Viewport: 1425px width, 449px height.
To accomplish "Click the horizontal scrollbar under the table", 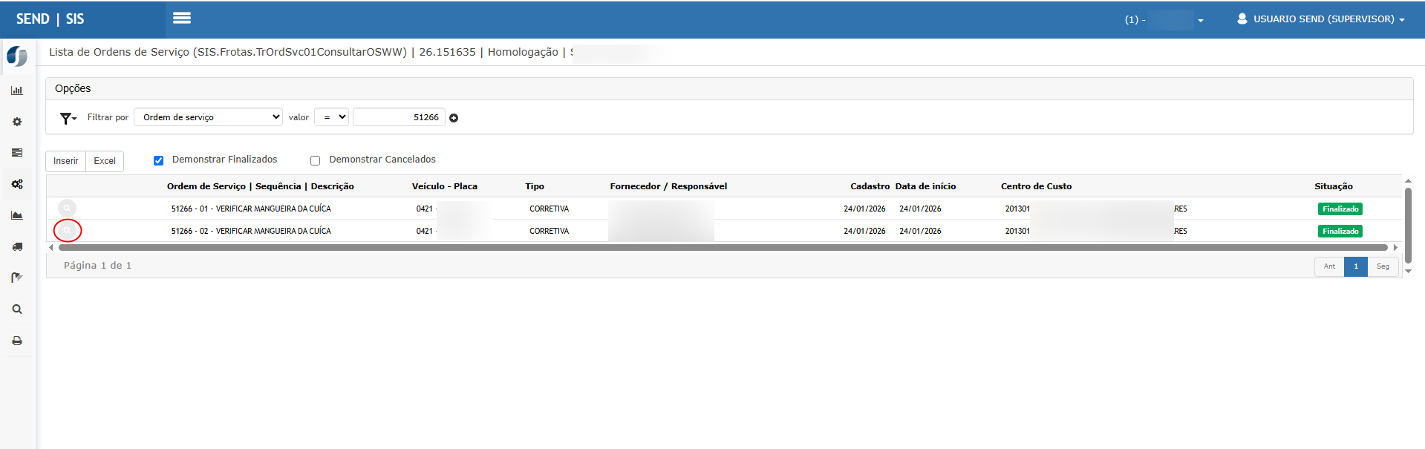I will point(723,248).
